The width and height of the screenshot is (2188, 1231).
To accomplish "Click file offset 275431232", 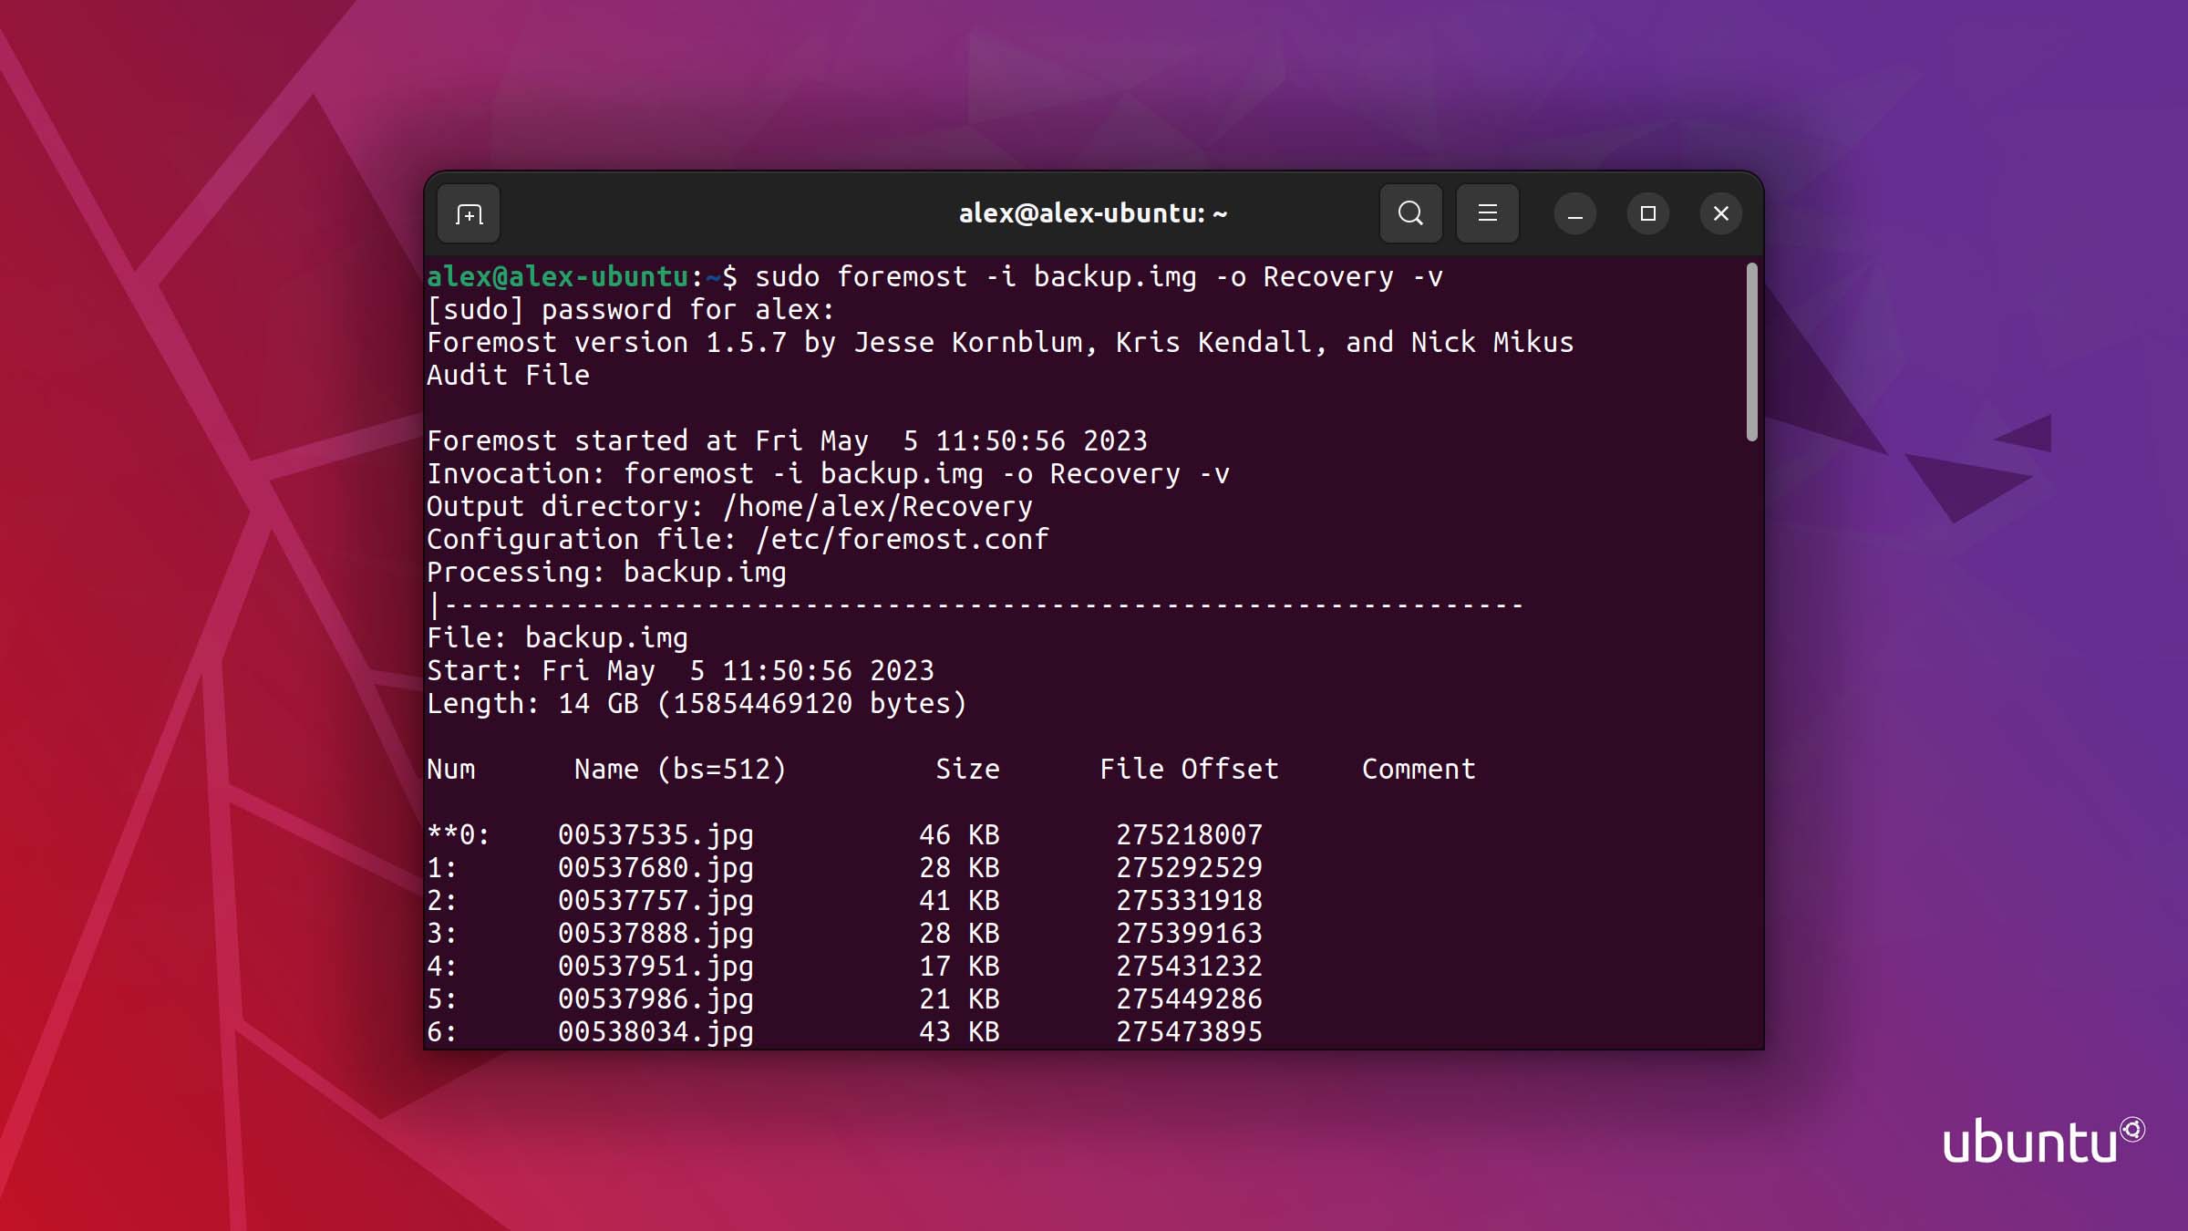I will pos(1189,967).
